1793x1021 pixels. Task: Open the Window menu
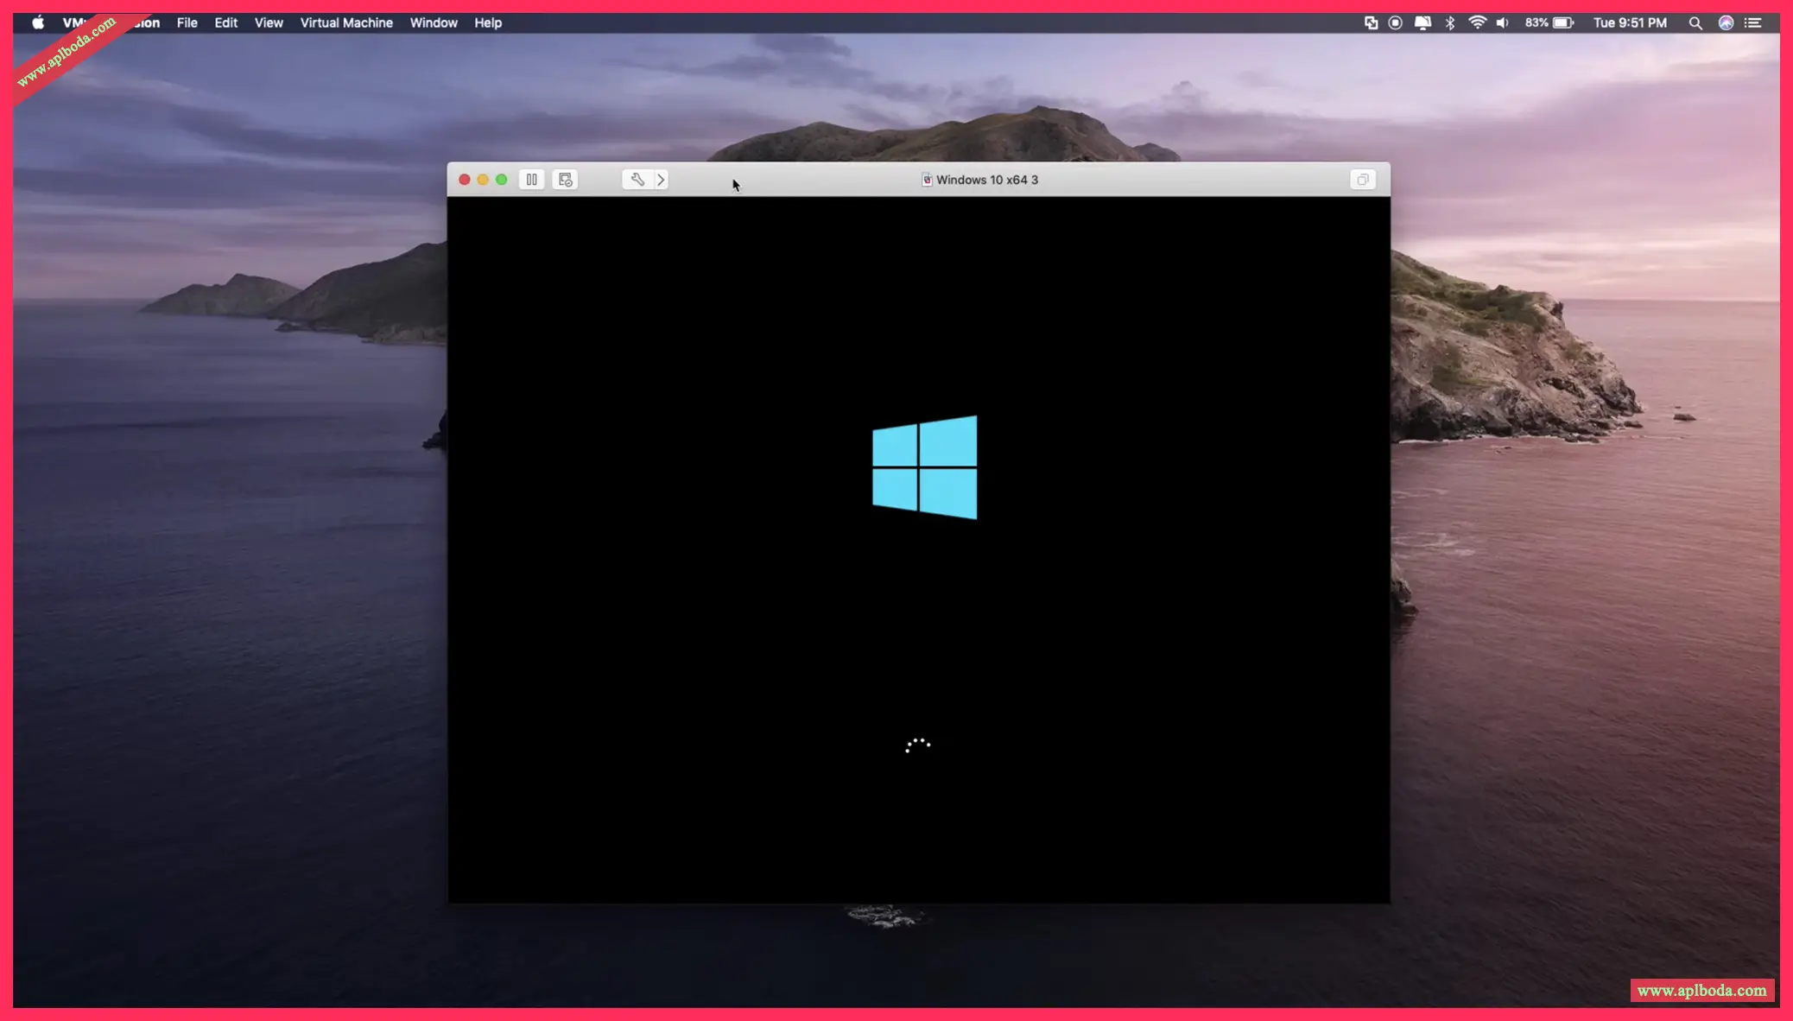pyautogui.click(x=434, y=22)
